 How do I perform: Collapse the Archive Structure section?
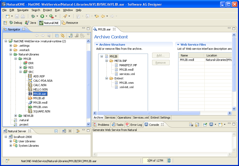(97, 45)
